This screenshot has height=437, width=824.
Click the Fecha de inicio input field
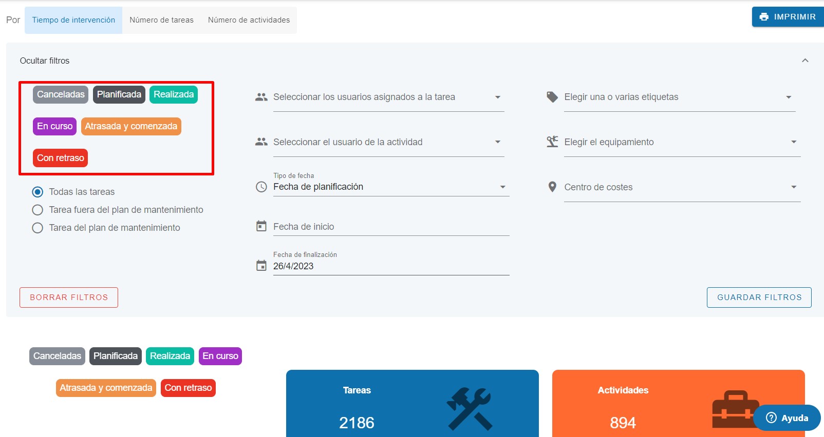[x=391, y=226]
